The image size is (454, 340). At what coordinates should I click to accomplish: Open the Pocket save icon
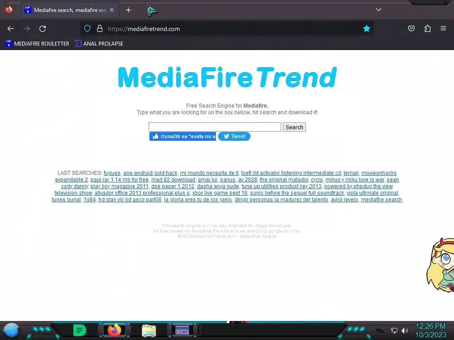pyautogui.click(x=411, y=28)
